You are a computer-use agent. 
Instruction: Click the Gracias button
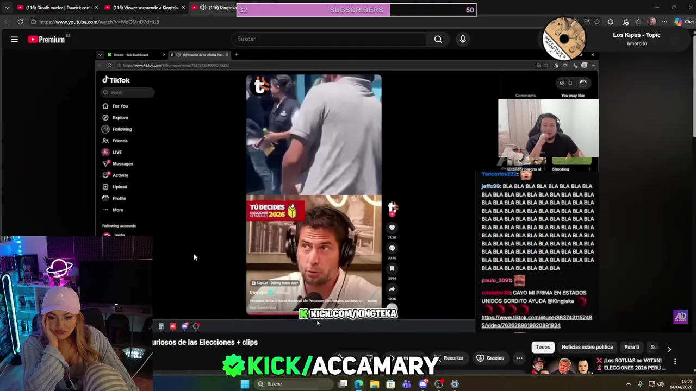[x=490, y=358]
